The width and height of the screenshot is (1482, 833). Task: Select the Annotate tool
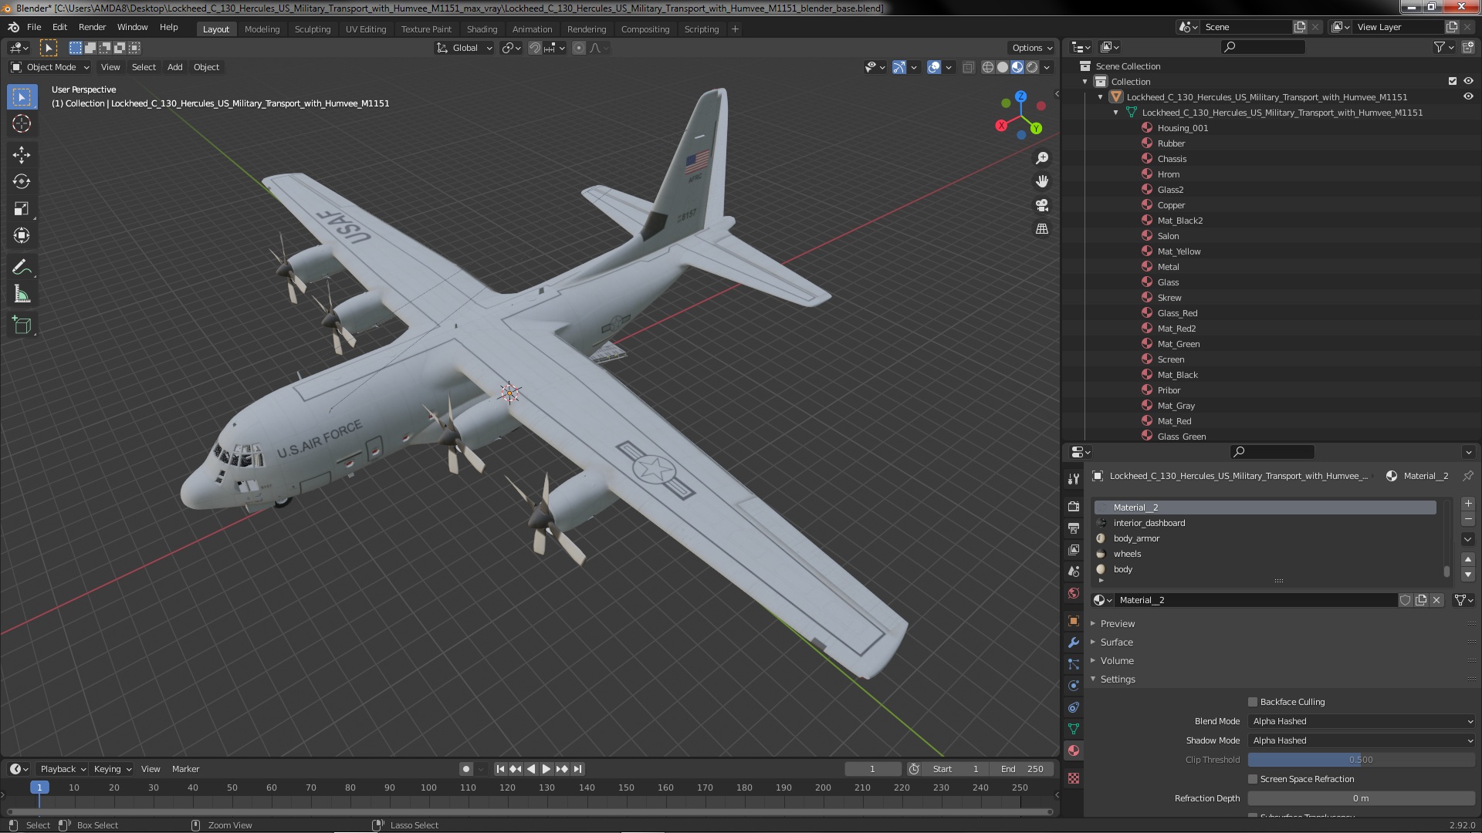[22, 267]
